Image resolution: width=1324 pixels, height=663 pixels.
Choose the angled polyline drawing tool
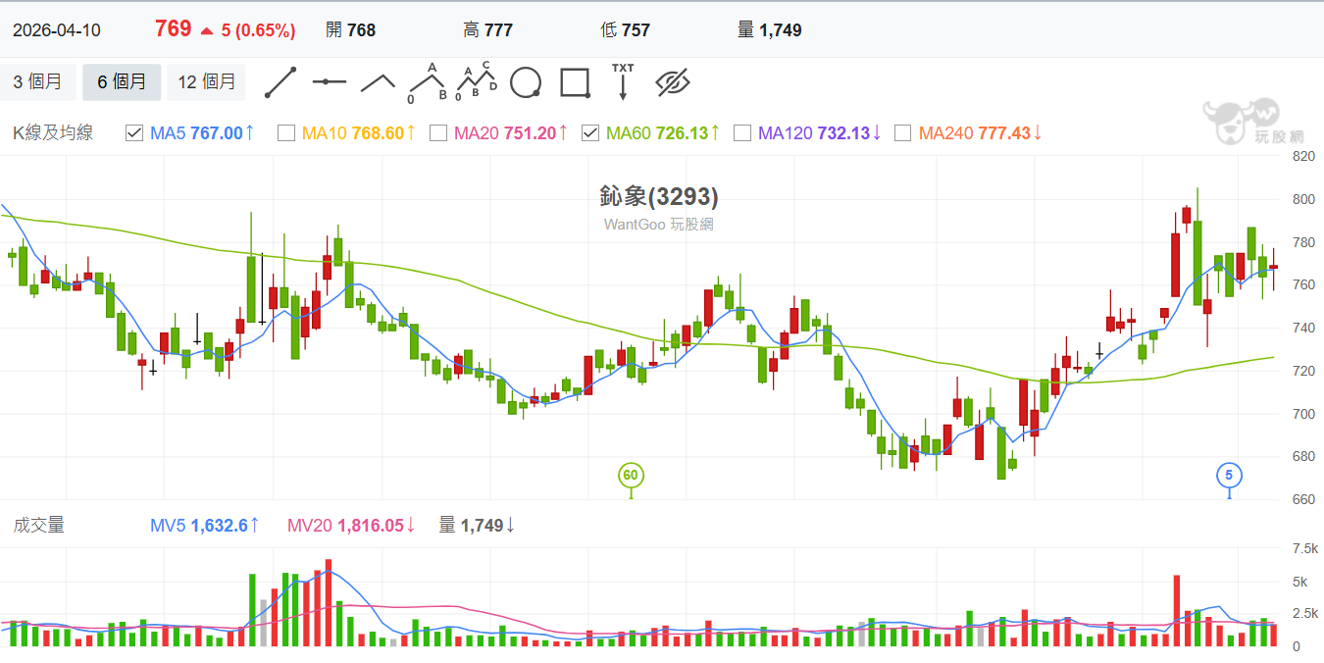click(x=378, y=82)
